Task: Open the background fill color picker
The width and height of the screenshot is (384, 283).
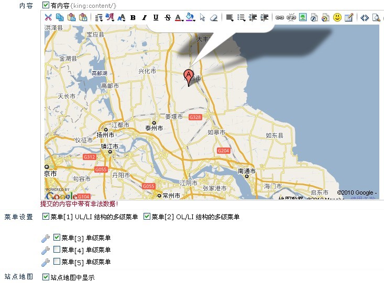Action: (x=190, y=17)
